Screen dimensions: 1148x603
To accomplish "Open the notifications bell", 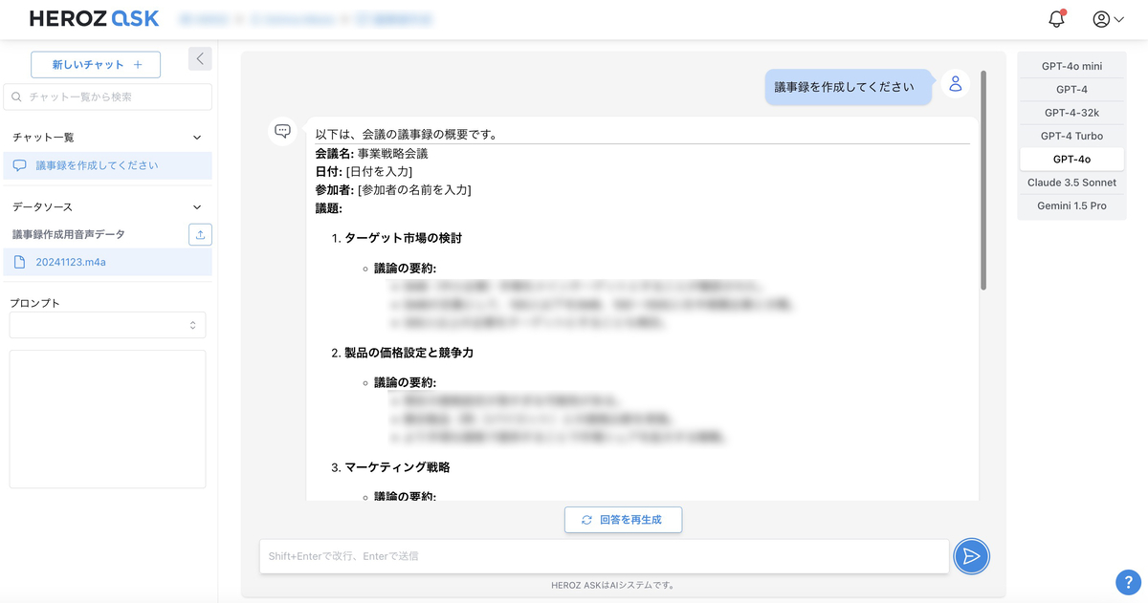I will click(1056, 18).
